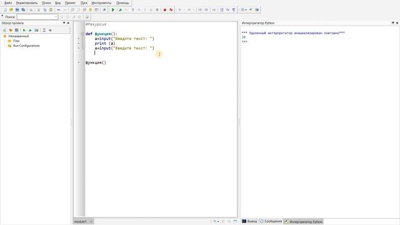Pin the Интерпретатор Python panel
This screenshot has width=400, height=225.
point(393,23)
